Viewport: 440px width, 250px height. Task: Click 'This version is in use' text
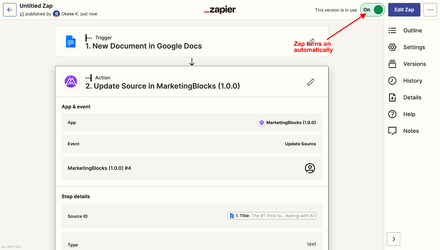tap(336, 10)
